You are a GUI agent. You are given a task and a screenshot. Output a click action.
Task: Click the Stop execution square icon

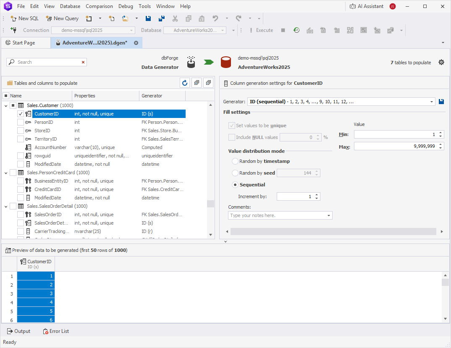(x=283, y=30)
